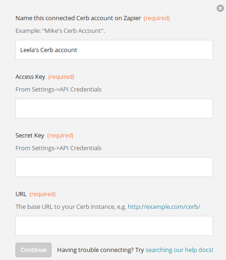Open the http://example.com/cerb/ example link
The image size is (226, 260).
pos(164,207)
